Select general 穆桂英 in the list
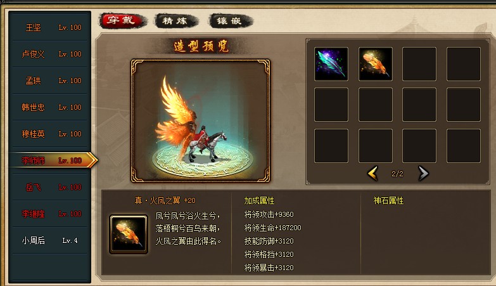This screenshot has width=496, height=286. click(x=50, y=134)
